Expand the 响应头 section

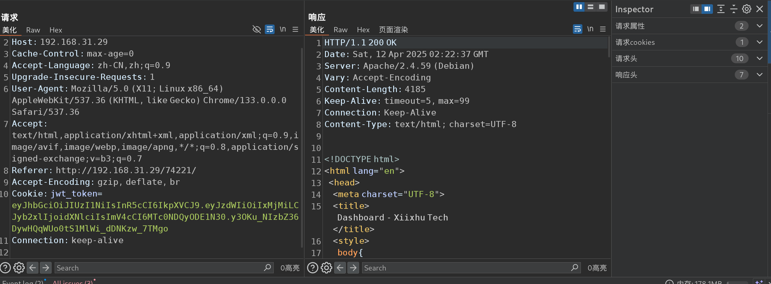coord(760,75)
